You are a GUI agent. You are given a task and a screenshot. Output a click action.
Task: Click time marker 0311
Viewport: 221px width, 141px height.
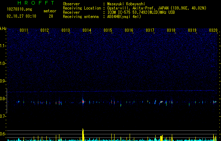(24, 30)
